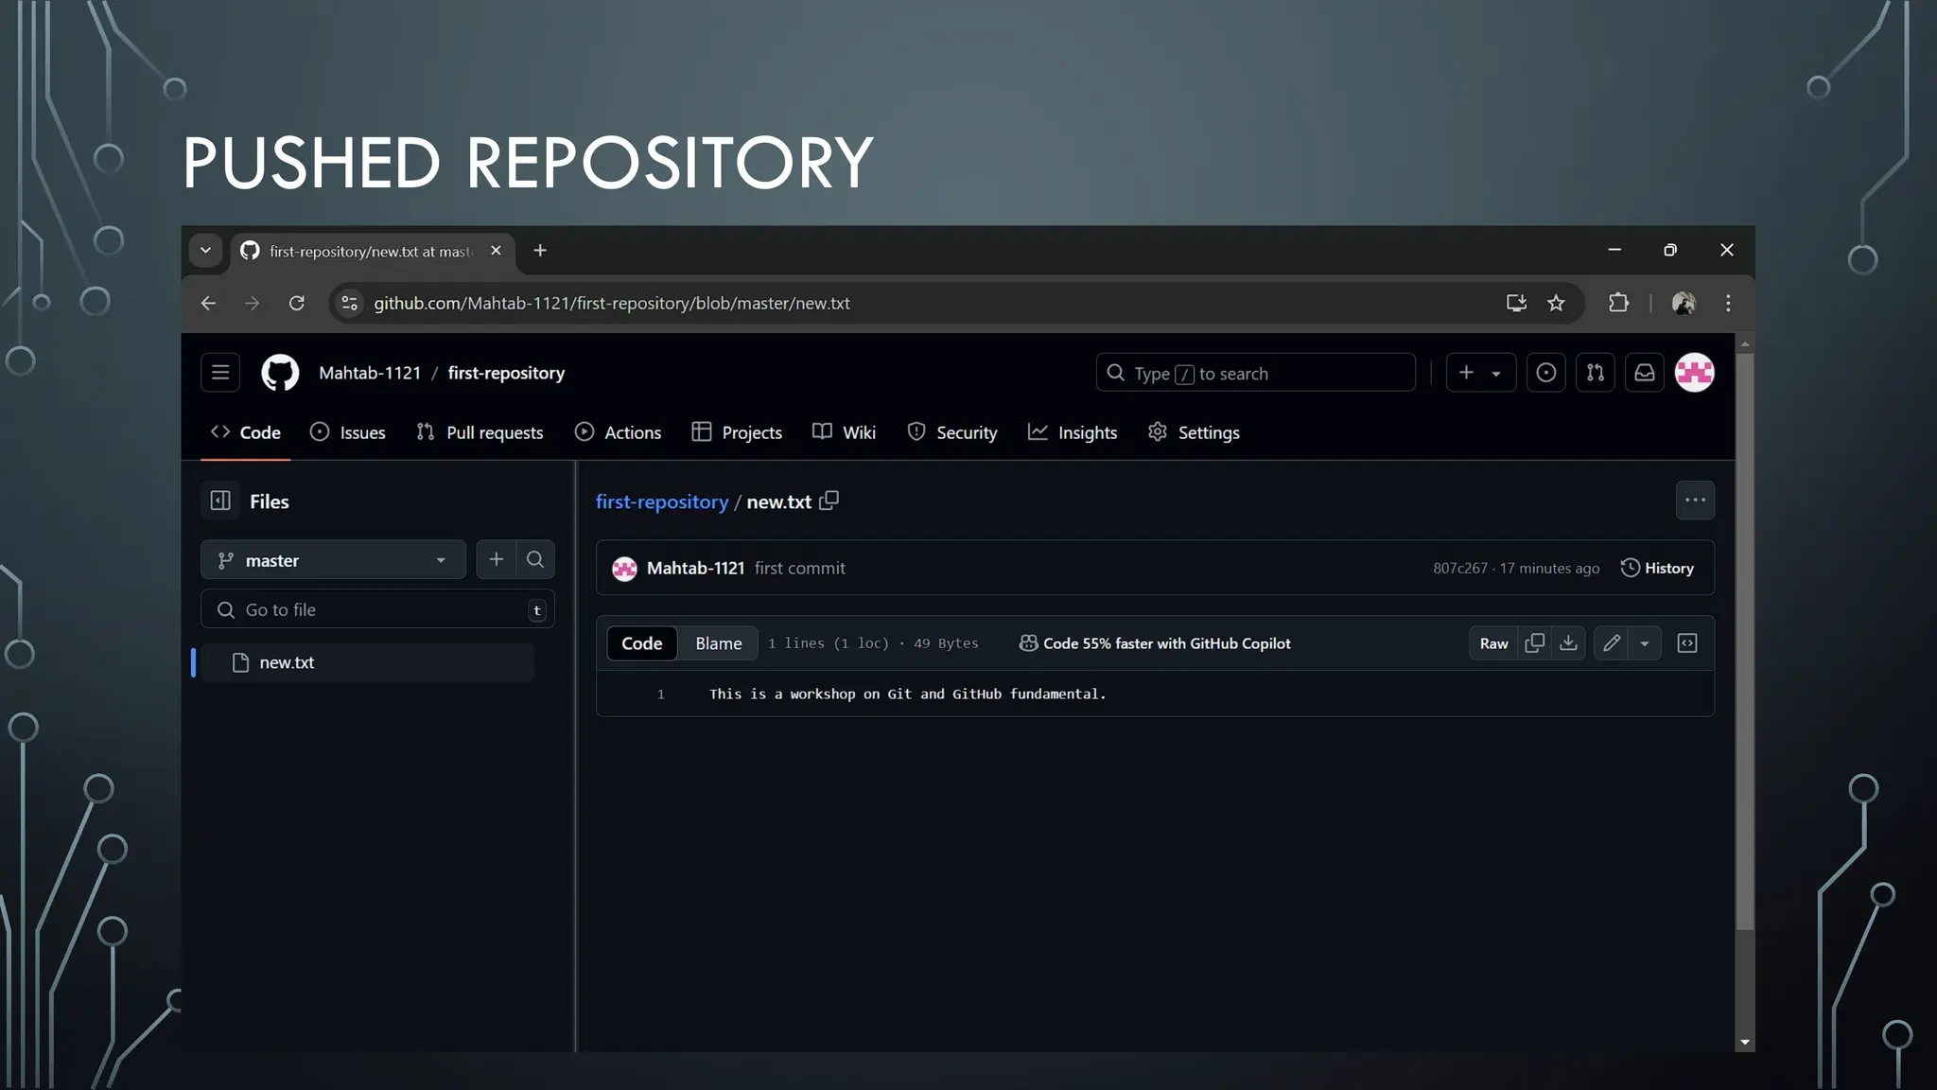Open Chrome three-dot menu
1937x1090 pixels.
(x=1728, y=303)
